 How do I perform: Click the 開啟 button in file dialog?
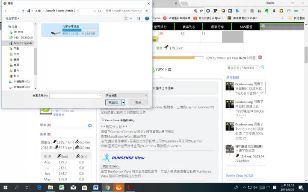113,102
